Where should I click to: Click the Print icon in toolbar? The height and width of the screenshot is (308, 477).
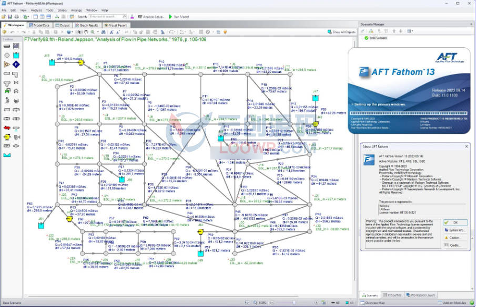[16, 17]
